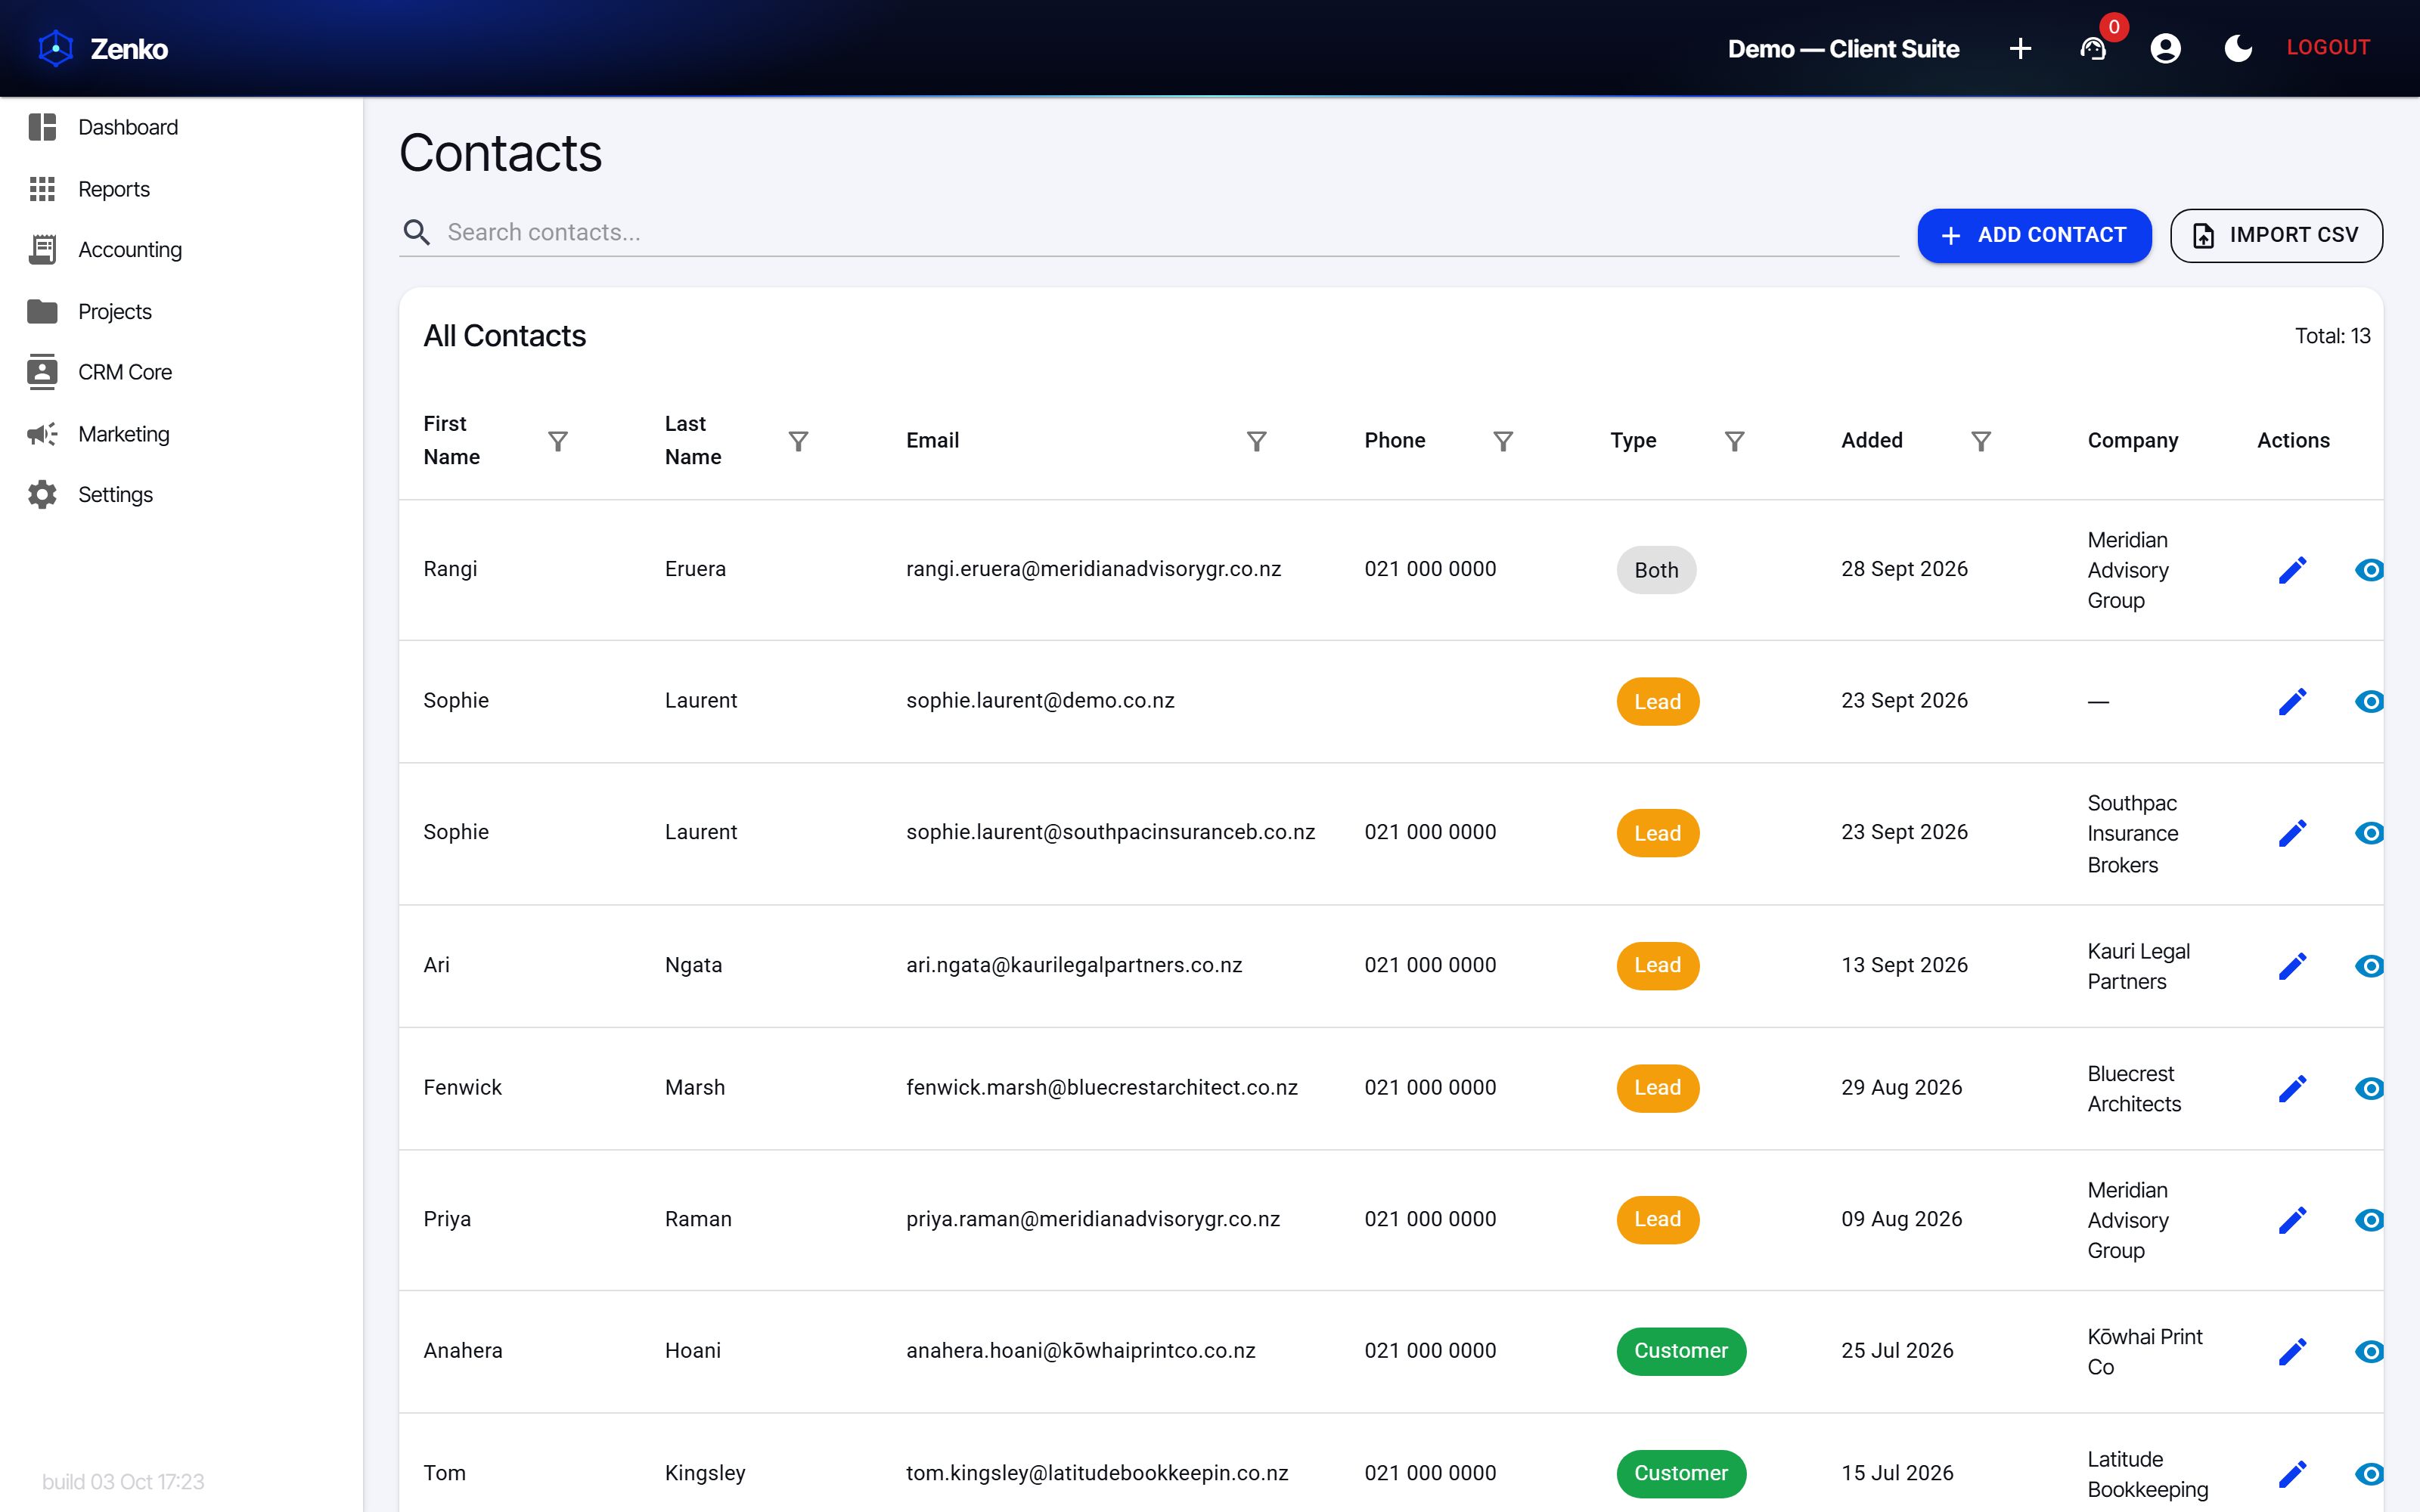Open the support headset notifications icon

(x=2093, y=48)
